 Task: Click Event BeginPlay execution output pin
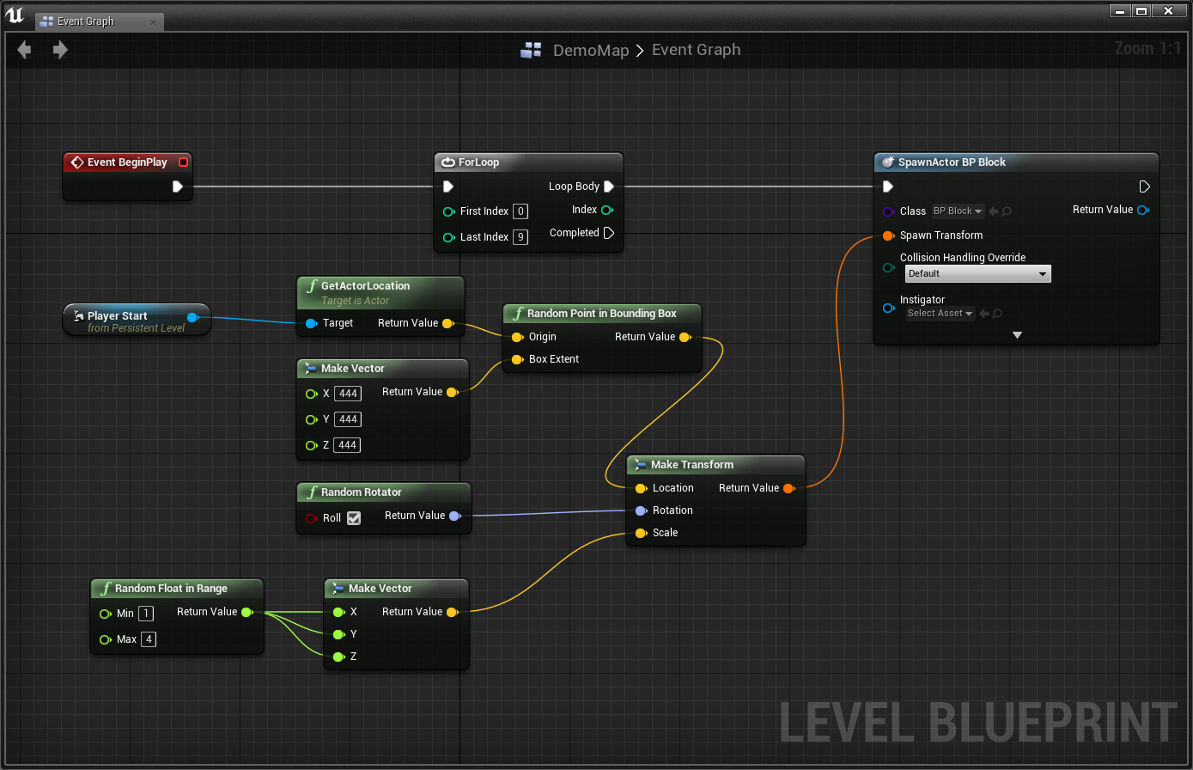(177, 186)
